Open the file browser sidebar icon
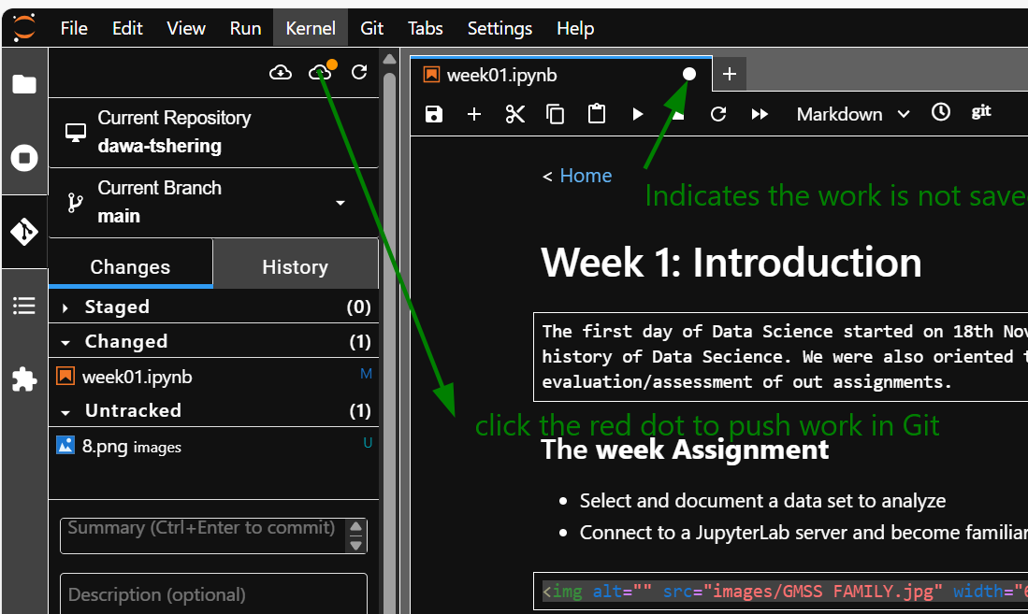1028x614 pixels. click(x=24, y=85)
